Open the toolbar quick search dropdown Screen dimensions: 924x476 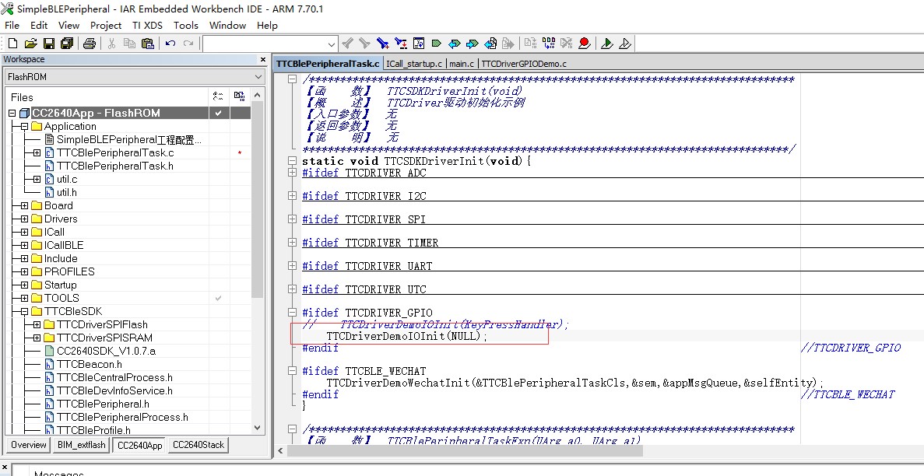pyautogui.click(x=331, y=44)
